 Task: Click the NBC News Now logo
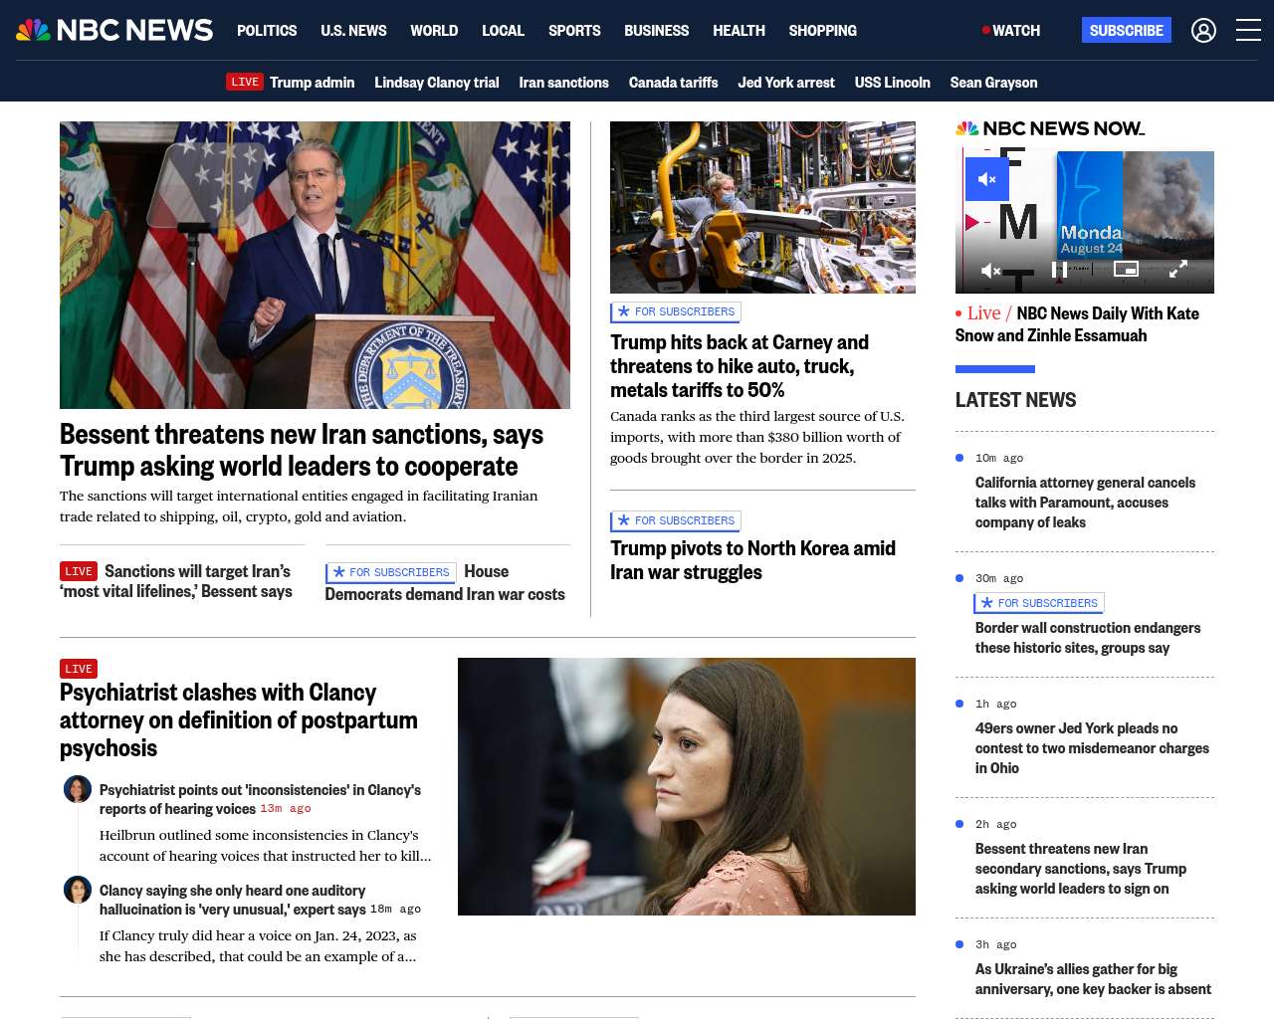[1050, 128]
